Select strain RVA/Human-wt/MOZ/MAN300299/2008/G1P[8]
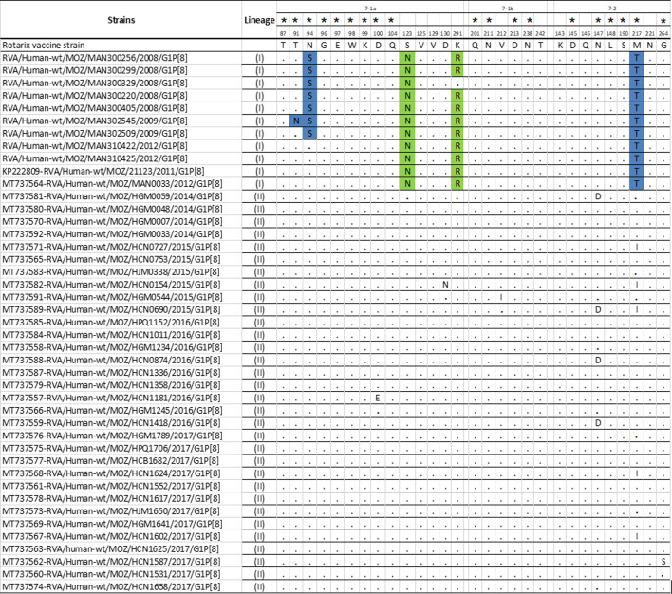672x594 pixels. click(95, 70)
